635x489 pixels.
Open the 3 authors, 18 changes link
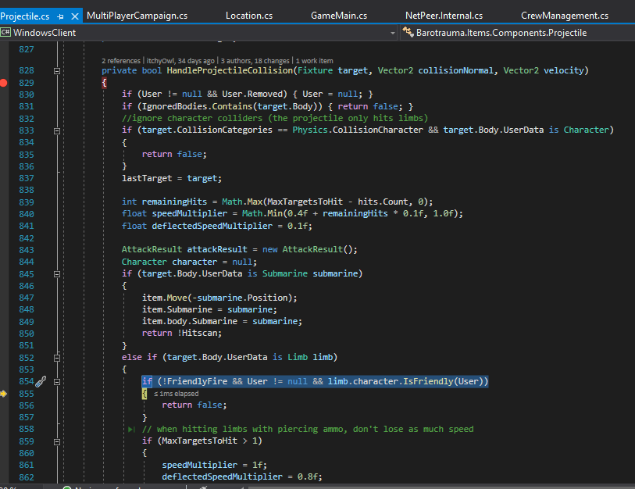click(x=255, y=61)
